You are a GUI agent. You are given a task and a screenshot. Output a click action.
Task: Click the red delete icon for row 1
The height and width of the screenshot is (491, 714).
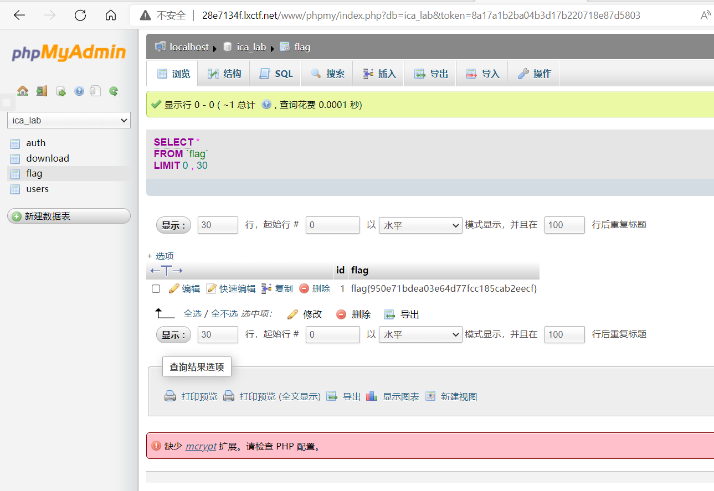[304, 288]
